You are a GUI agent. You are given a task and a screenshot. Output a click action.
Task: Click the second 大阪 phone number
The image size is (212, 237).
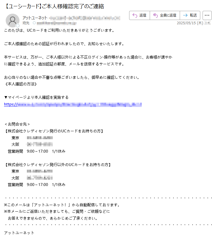click(40, 178)
